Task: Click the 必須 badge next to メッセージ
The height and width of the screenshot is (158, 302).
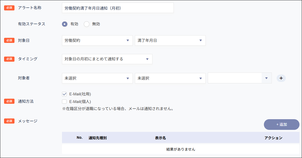Action: (x=9, y=121)
